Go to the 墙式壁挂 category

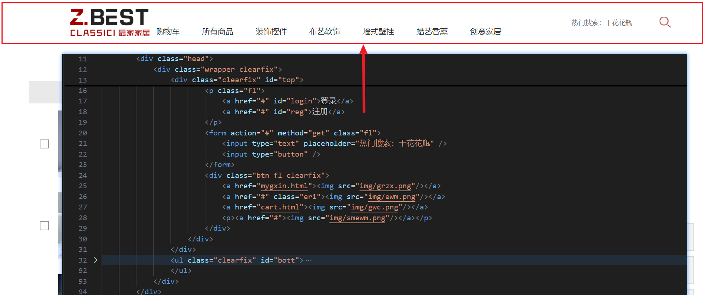378,32
